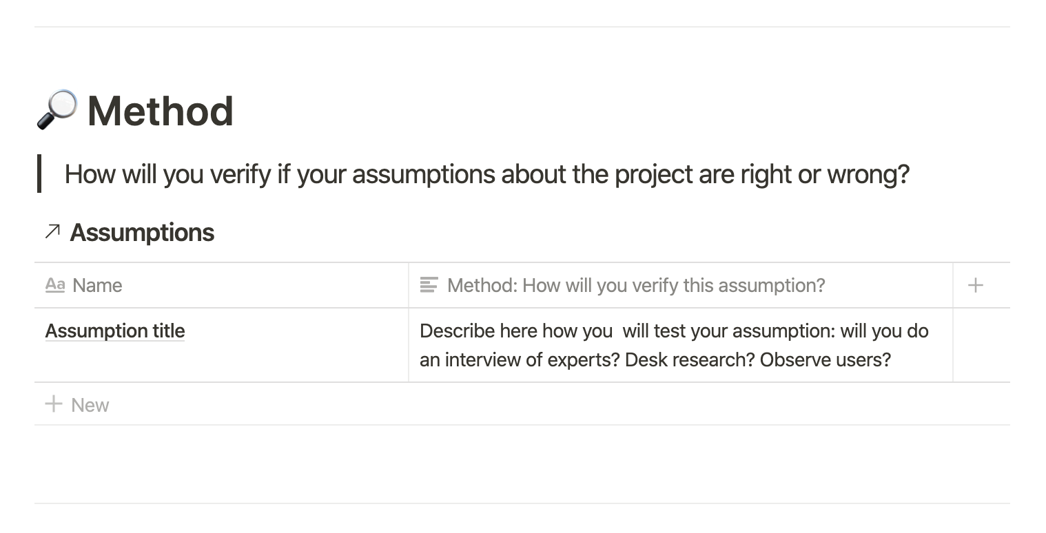Screen dimensions: 1046x533
Task: Open the Assumptions linked database
Action: point(142,232)
